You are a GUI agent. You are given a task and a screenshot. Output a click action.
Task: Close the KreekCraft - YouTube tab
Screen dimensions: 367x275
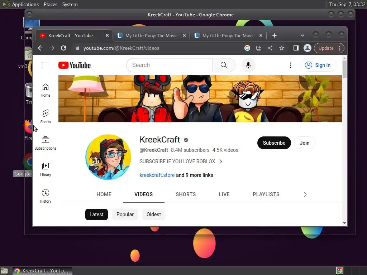coord(107,35)
